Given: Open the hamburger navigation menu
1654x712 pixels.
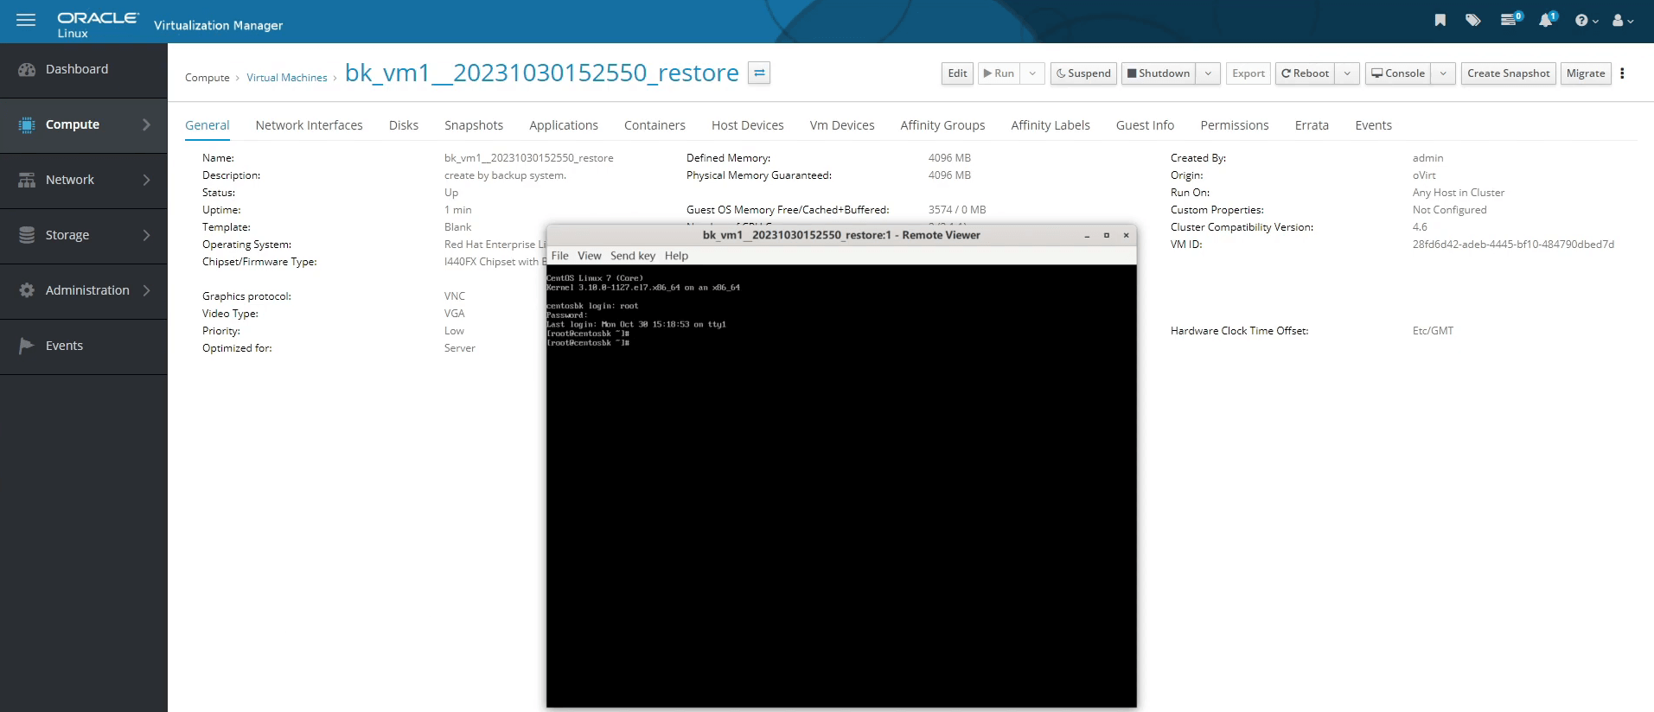Looking at the screenshot, I should click(x=26, y=20).
